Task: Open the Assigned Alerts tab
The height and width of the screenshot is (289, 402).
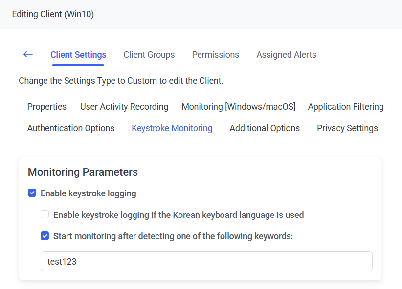Action: click(286, 55)
